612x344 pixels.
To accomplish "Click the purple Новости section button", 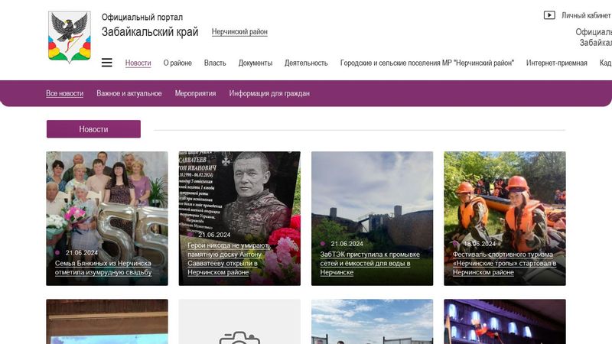I will click(93, 129).
